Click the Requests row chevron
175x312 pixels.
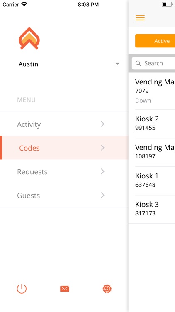point(102,171)
